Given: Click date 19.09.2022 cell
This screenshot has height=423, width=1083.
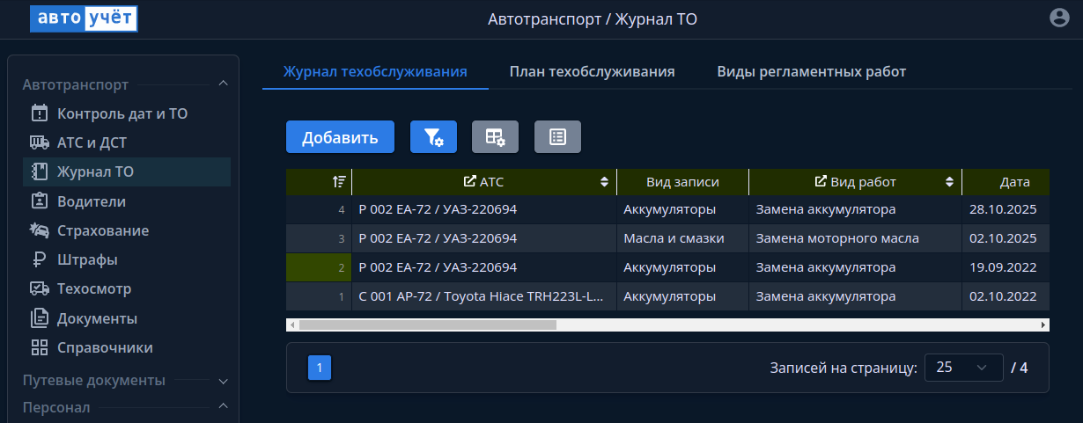Looking at the screenshot, I should (x=1006, y=267).
